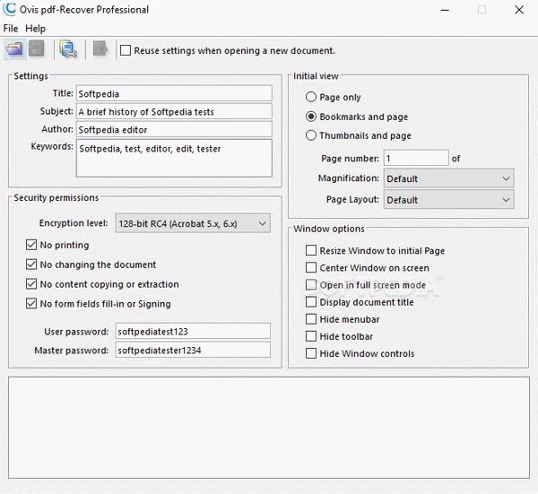Open the Help menu
Viewport: 538px width, 494px height.
(35, 29)
